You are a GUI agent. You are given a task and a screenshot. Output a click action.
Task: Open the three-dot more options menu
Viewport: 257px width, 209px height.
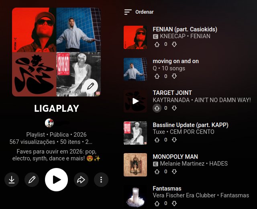(101, 180)
